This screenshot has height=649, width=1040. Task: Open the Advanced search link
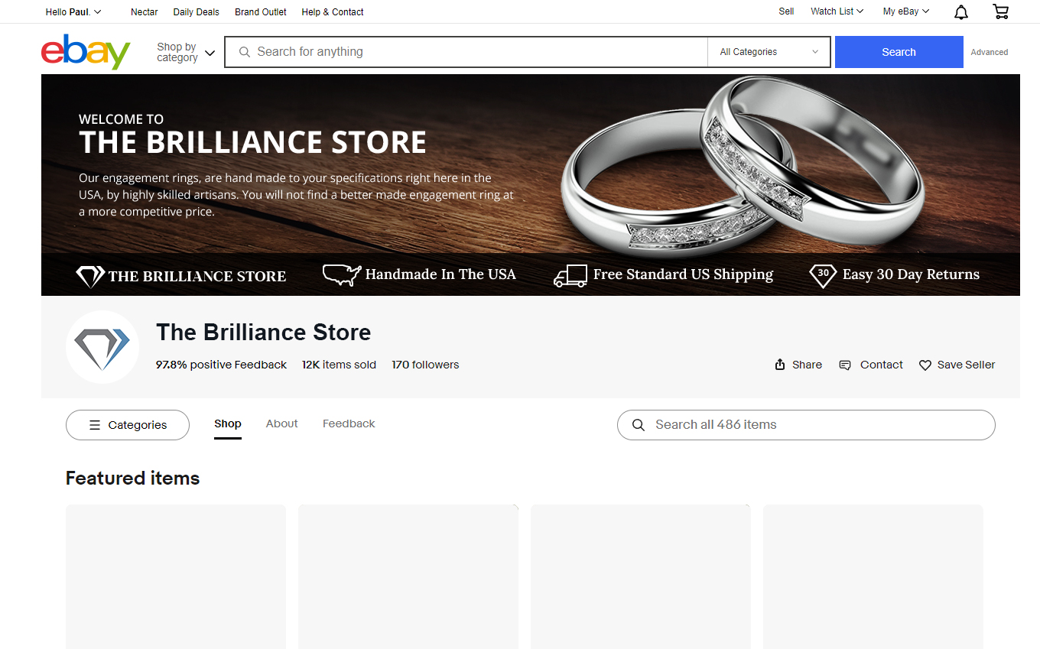coord(990,52)
